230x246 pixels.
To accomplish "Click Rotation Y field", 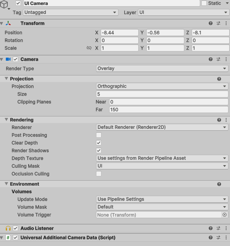I will 165,40.
